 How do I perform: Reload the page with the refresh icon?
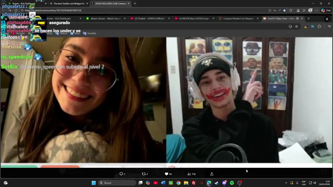pyautogui.click(x=16, y=10)
